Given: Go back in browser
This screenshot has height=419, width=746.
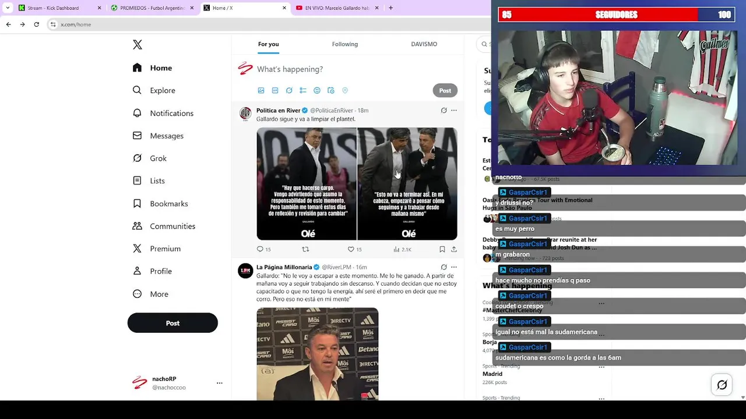Looking at the screenshot, I should pyautogui.click(x=8, y=24).
